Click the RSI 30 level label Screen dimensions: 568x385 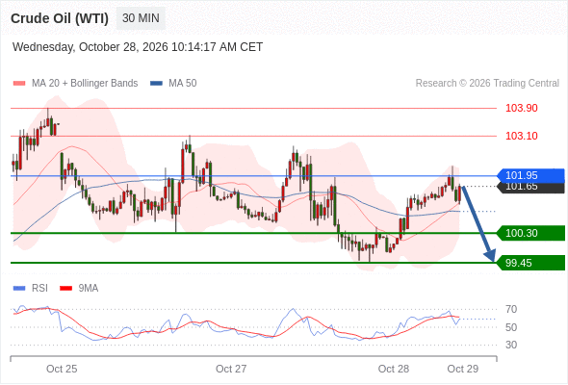[511, 345]
